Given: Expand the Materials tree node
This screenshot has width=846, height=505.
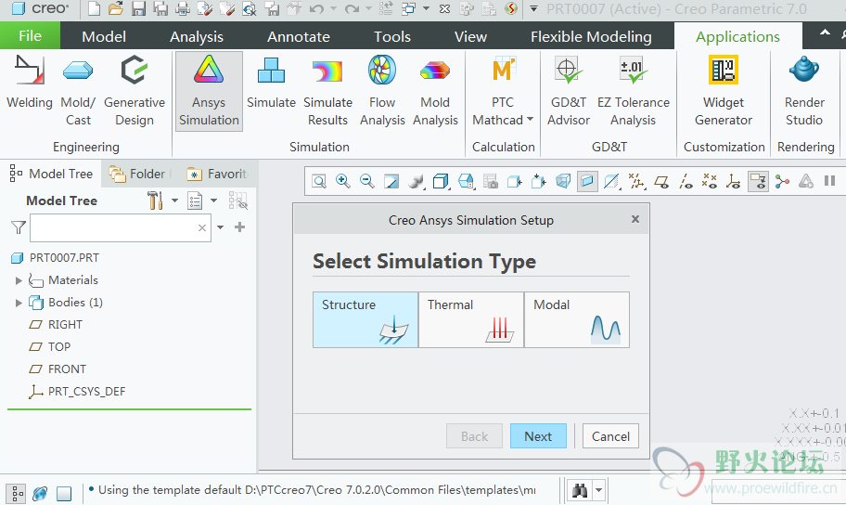Looking at the screenshot, I should point(19,280).
